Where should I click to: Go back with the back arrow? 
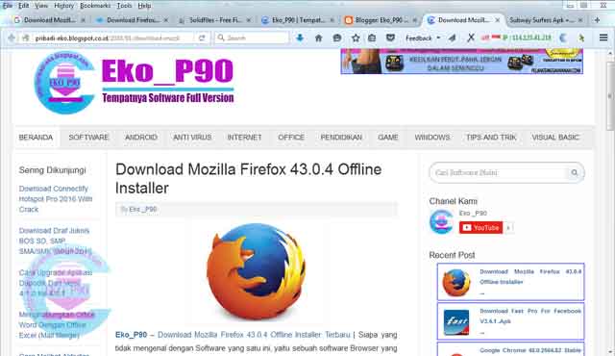pyautogui.click(x=11, y=38)
